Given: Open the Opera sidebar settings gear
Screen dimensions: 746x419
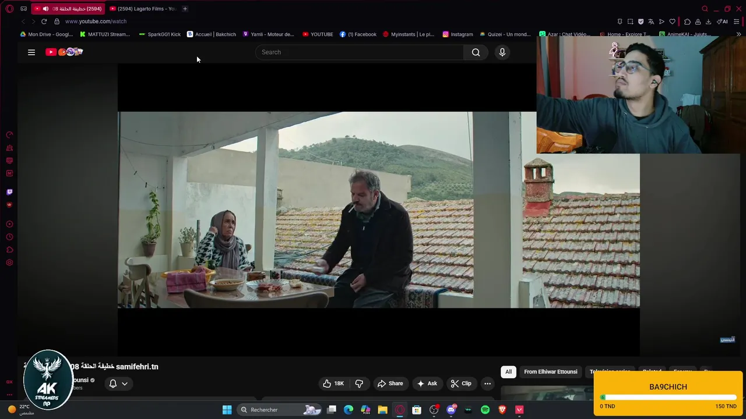Looking at the screenshot, I should 9,262.
